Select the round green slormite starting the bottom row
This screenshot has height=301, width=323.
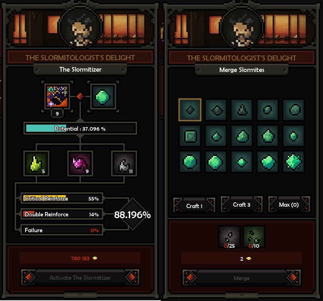(190, 162)
